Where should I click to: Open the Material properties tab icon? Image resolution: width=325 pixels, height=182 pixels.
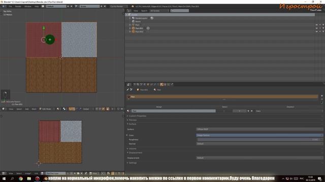pyautogui.click(x=162, y=84)
